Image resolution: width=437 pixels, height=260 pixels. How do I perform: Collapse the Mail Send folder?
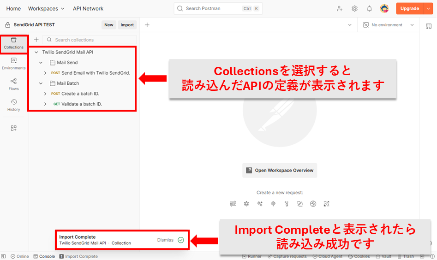coord(41,63)
